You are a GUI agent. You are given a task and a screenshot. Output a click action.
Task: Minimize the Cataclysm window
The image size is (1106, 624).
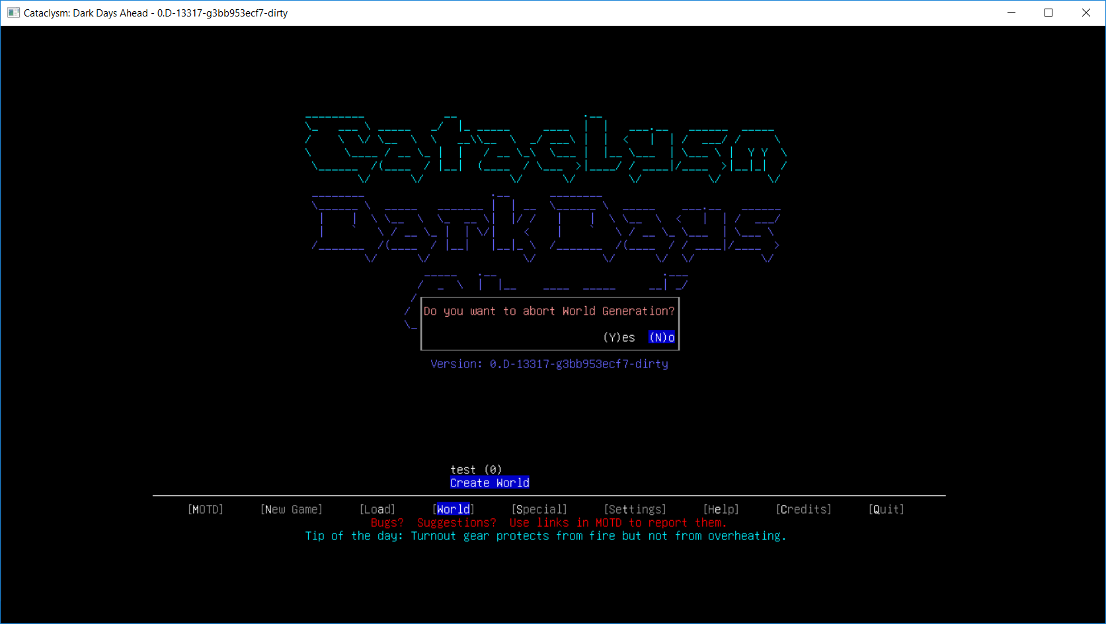pos(1011,13)
